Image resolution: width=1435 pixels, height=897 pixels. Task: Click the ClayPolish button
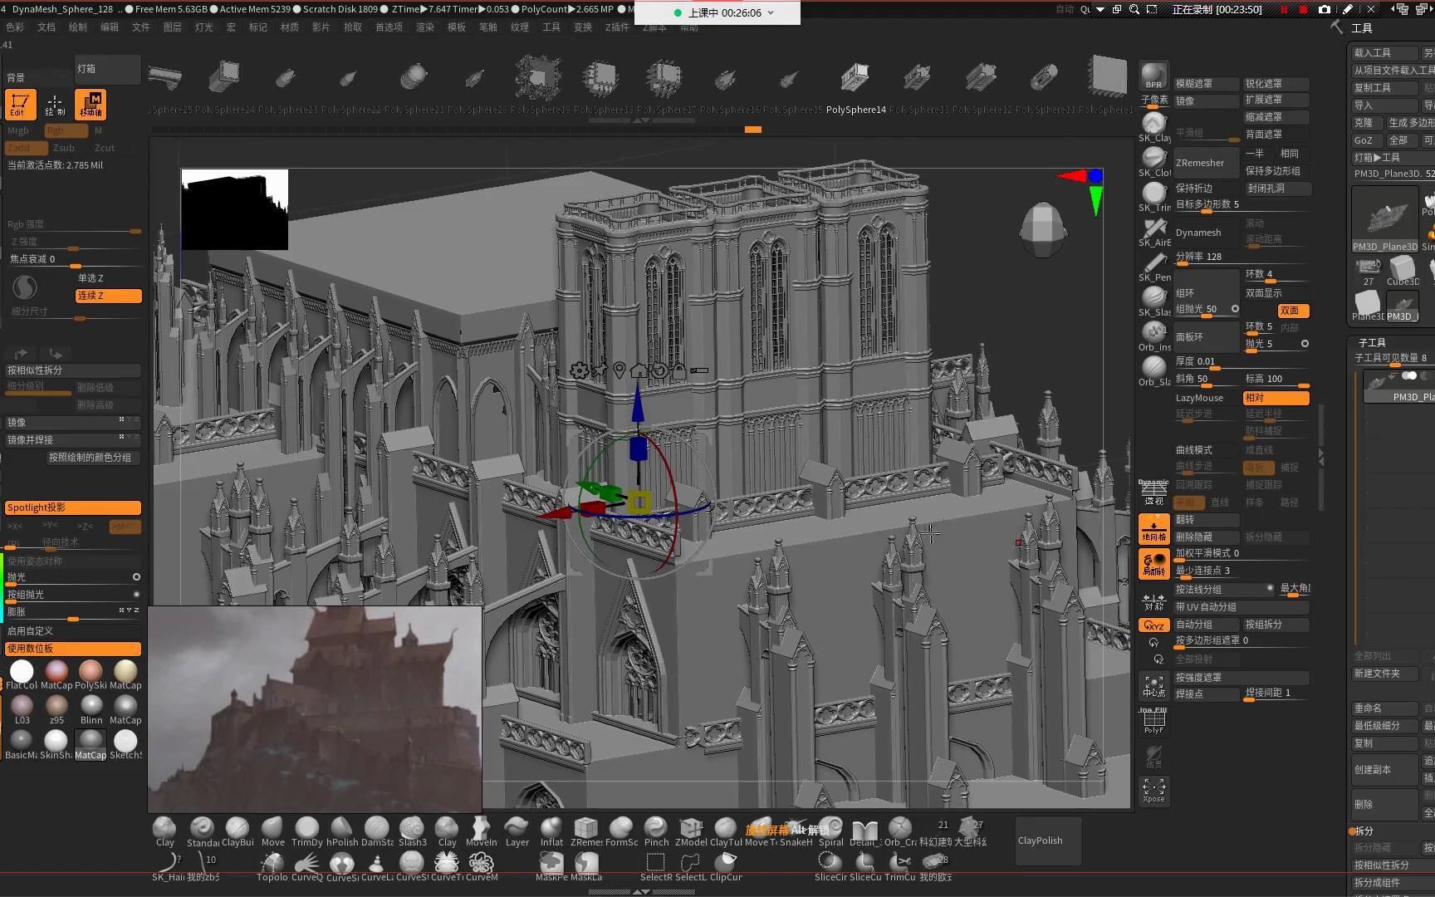(1040, 840)
